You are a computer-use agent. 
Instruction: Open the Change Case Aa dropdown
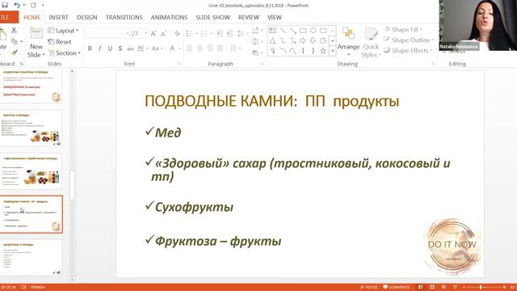coord(157,48)
